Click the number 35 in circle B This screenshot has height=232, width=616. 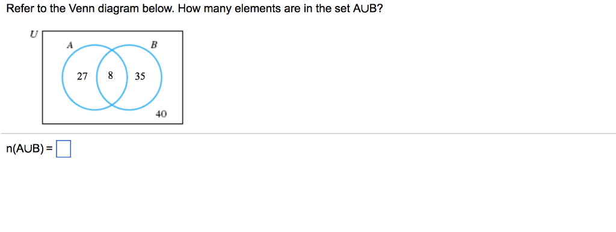click(140, 76)
